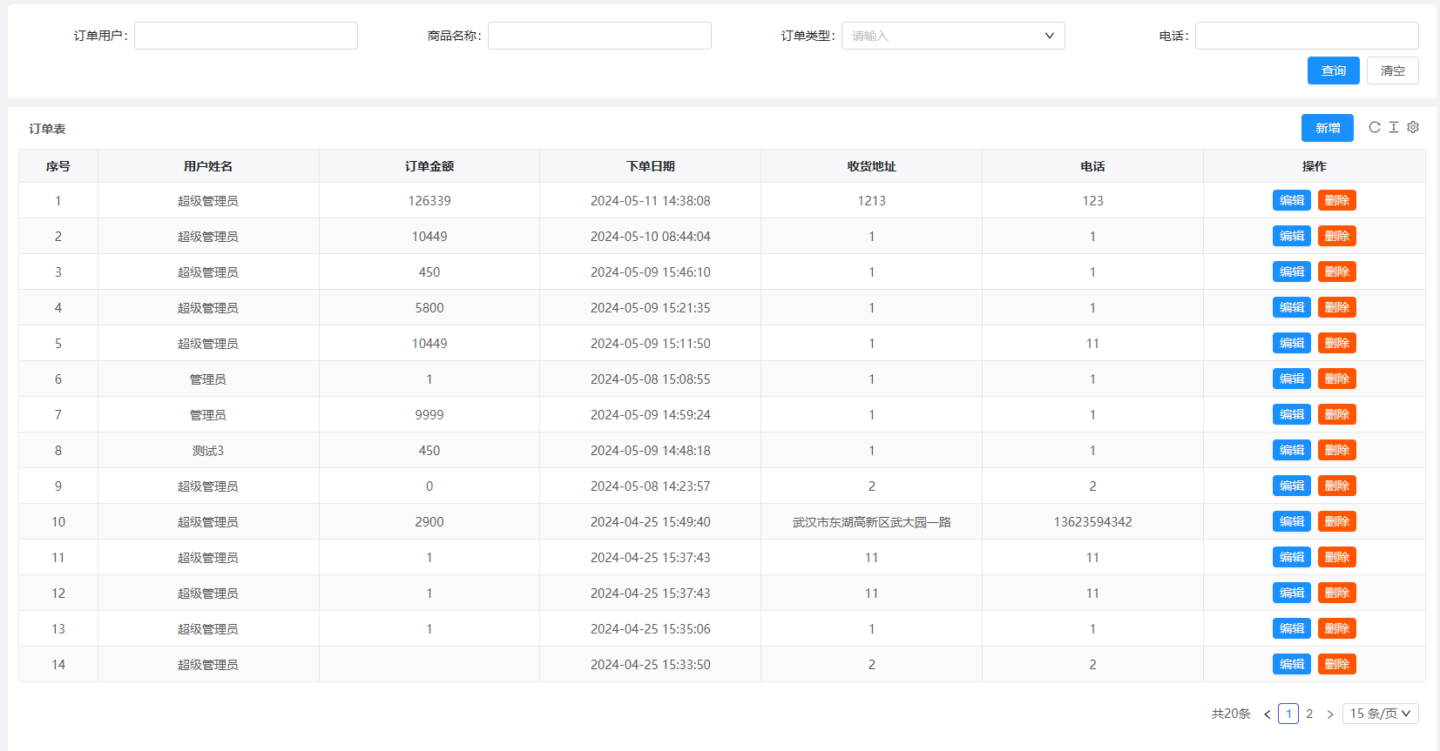This screenshot has height=751, width=1440.
Task: Click the 用户姓名 column header
Action: tap(208, 166)
